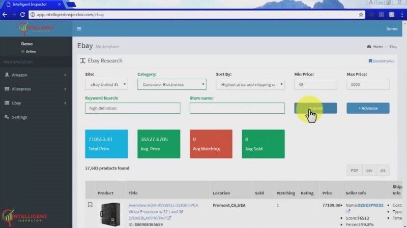
Task: Click the Product column header
Action: tap(105, 193)
